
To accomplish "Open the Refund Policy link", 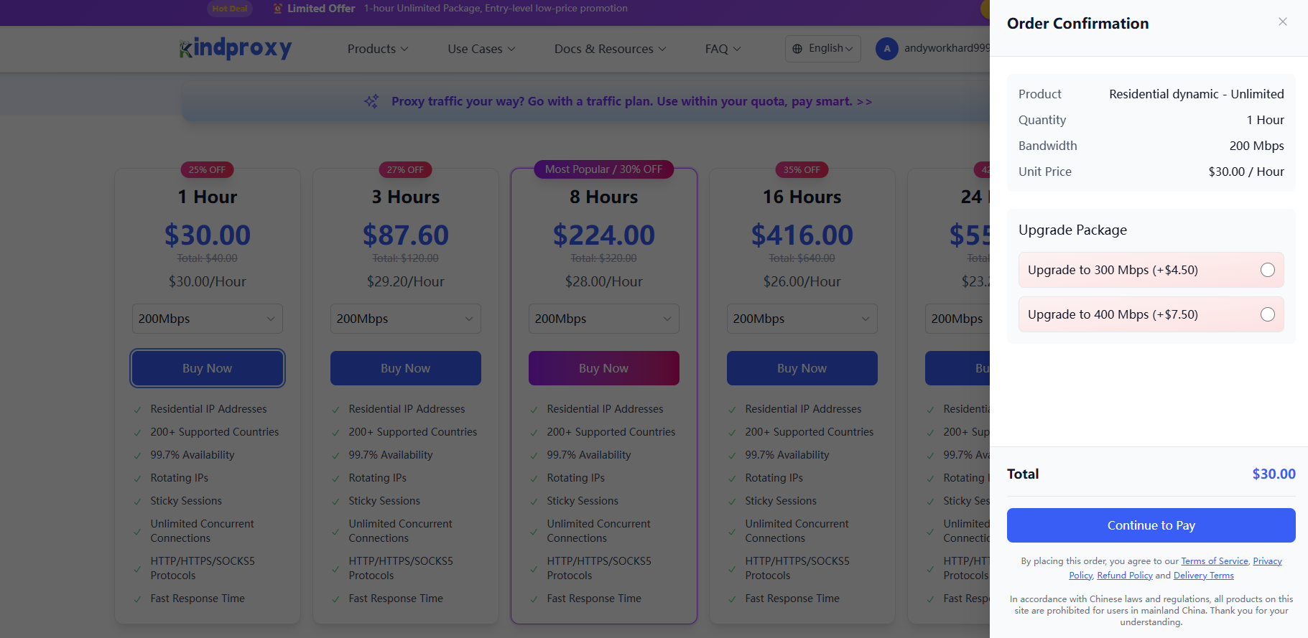I will click(1124, 576).
